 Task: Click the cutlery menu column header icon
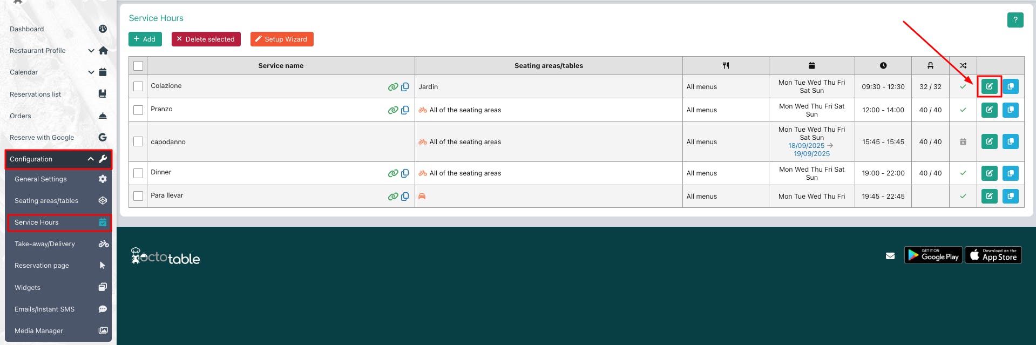(726, 65)
